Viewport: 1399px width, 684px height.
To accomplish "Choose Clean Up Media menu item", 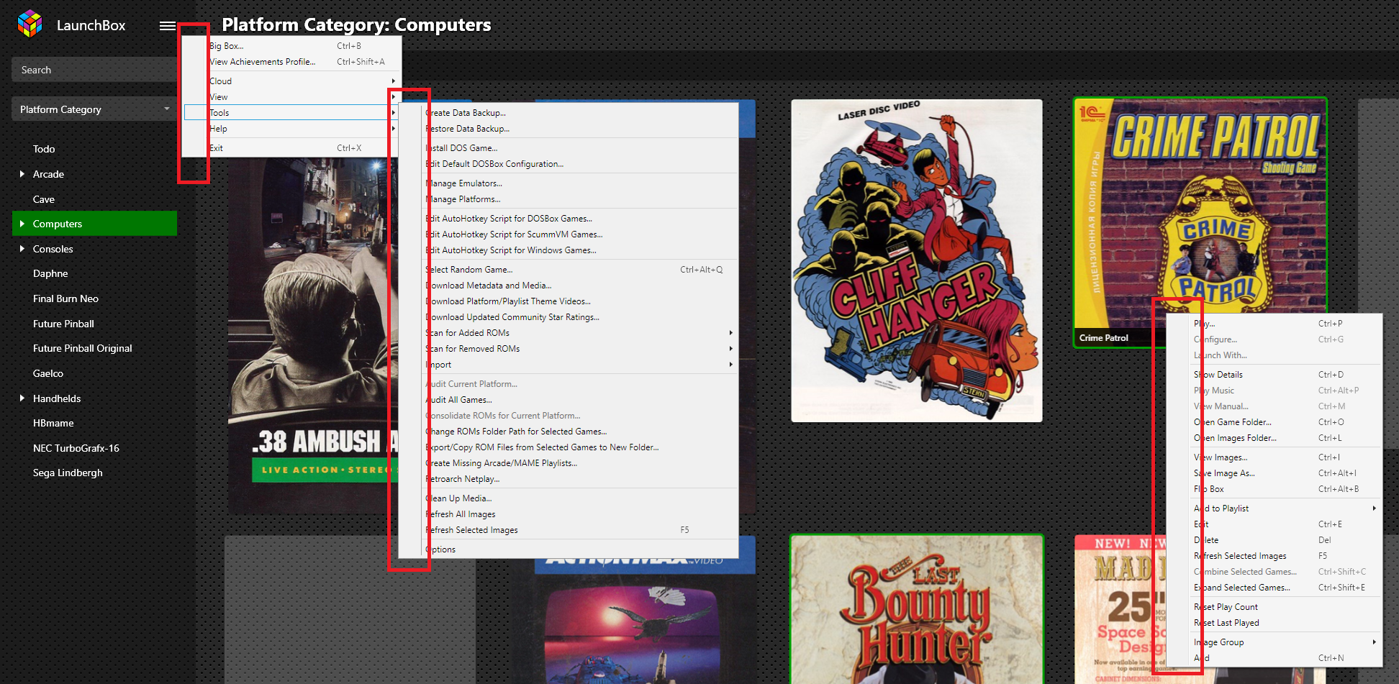I will click(569, 498).
